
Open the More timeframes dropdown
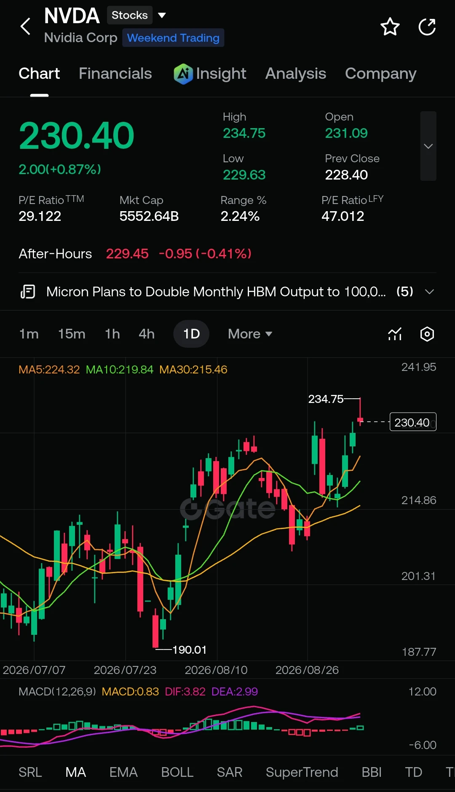pyautogui.click(x=250, y=334)
